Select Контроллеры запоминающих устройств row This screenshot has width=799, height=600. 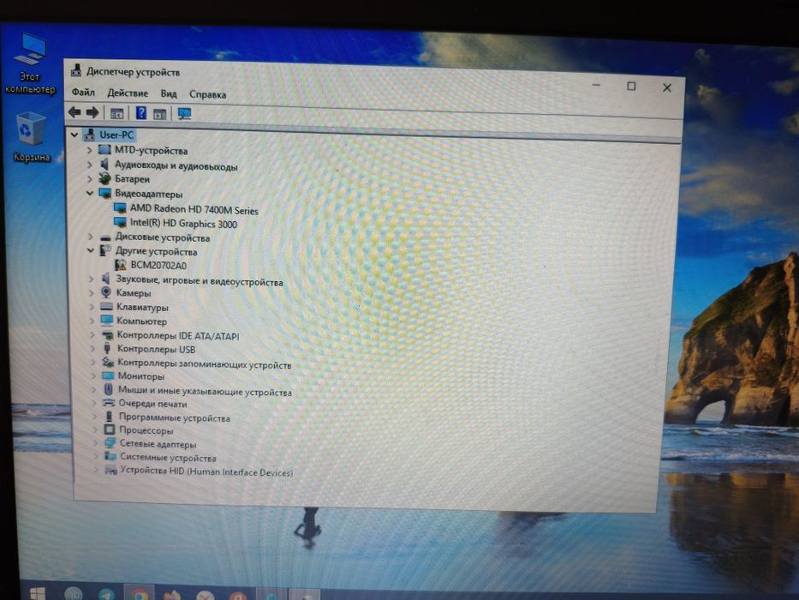point(204,363)
